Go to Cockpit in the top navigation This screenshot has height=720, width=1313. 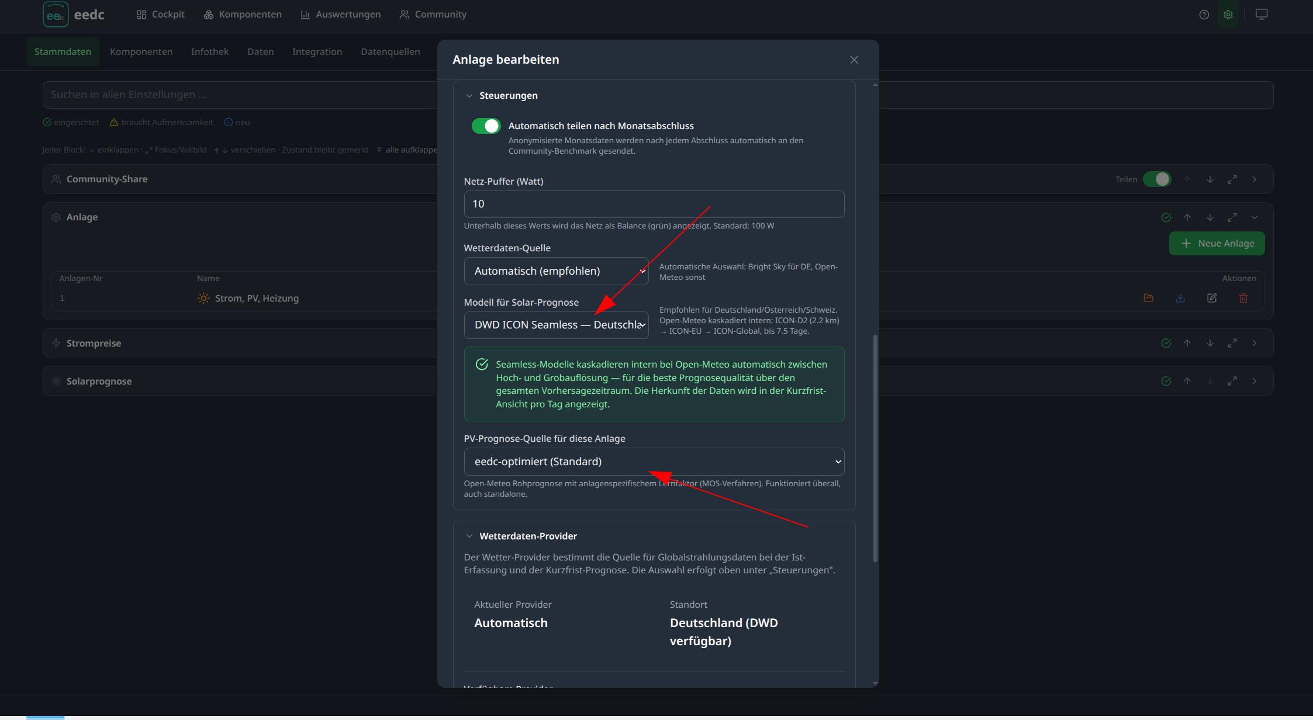coord(160,15)
